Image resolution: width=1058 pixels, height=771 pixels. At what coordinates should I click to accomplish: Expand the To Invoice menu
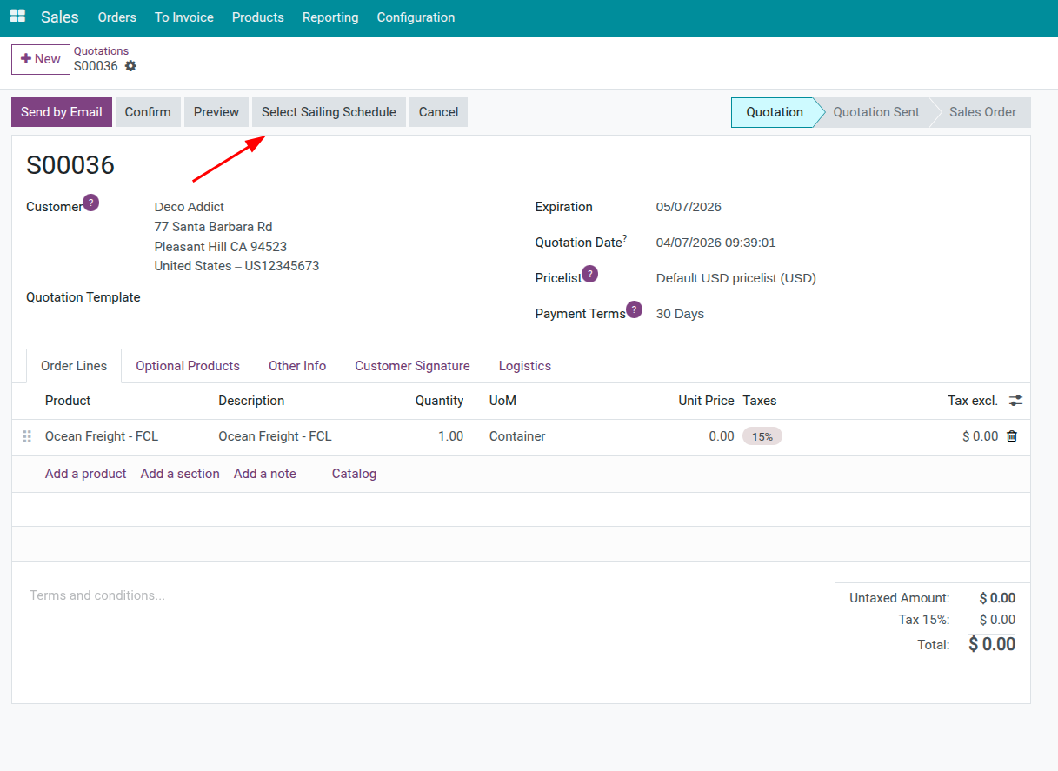(183, 17)
